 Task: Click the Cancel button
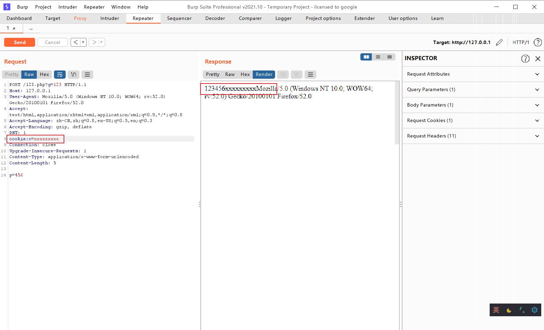point(53,42)
